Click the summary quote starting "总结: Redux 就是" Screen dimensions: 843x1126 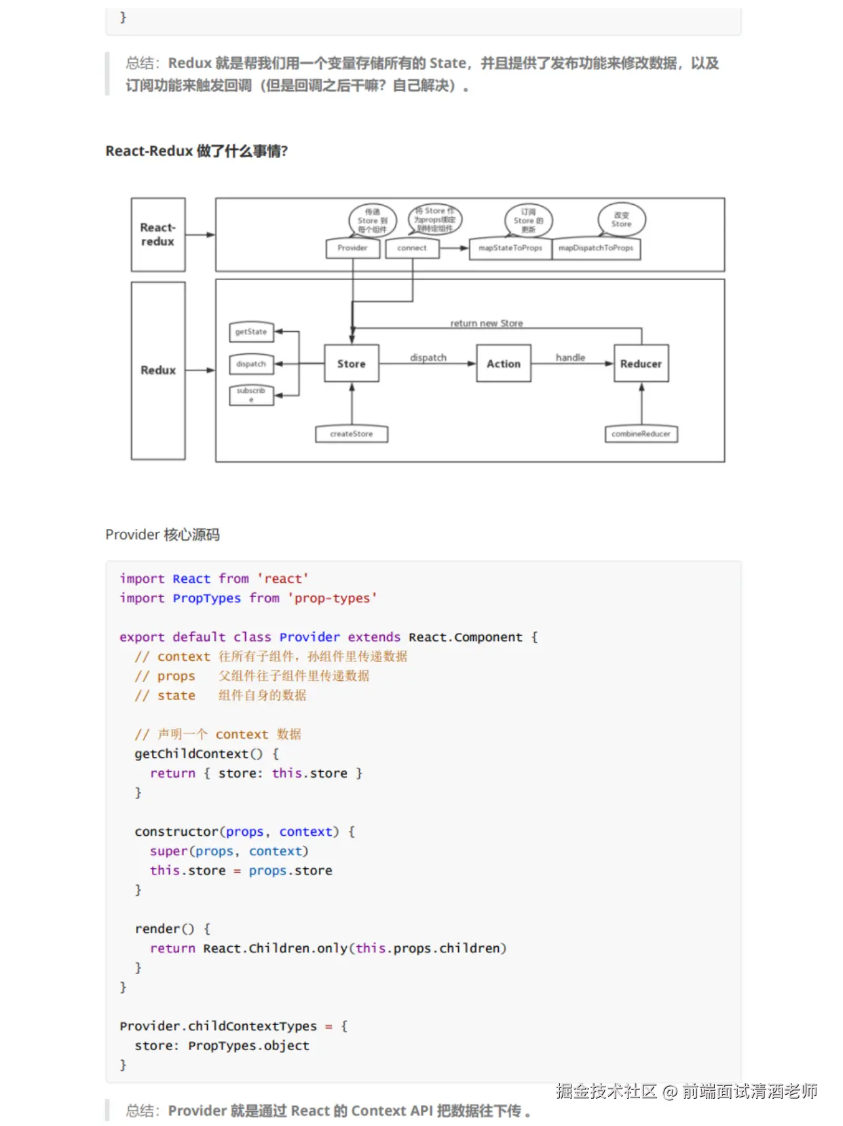click(x=422, y=74)
